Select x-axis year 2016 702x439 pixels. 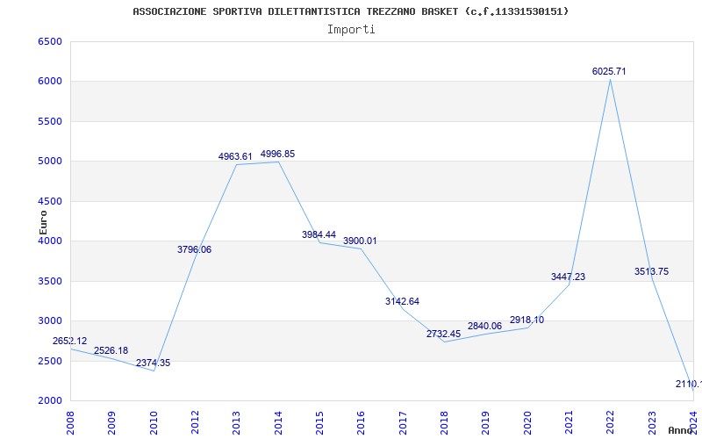(362, 423)
